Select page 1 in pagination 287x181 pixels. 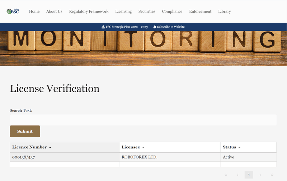(249, 175)
